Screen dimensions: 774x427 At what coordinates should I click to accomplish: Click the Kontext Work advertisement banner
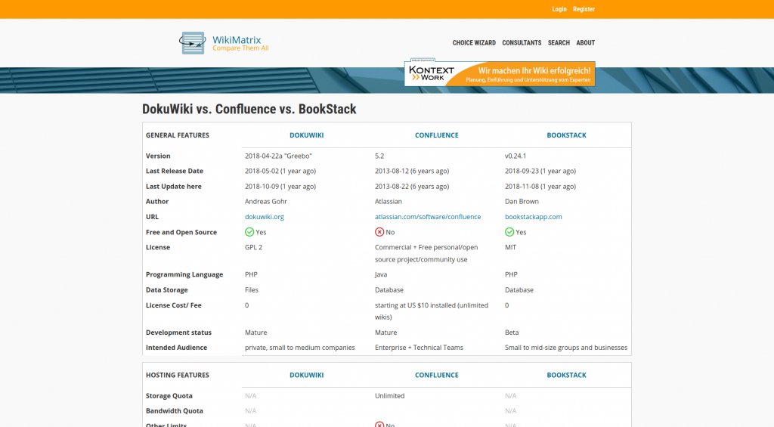(500, 73)
